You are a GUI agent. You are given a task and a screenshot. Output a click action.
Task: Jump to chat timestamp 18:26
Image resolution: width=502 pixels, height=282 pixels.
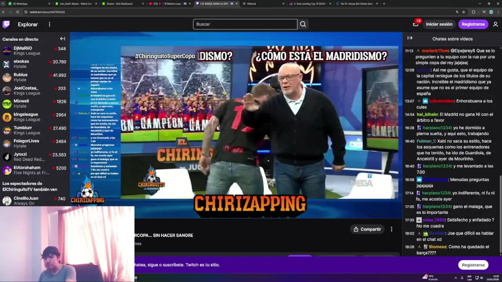(409, 247)
